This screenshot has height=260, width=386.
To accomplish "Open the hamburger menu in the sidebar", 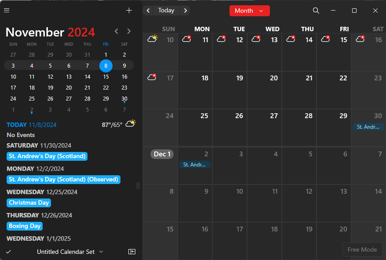I will coord(7,11).
